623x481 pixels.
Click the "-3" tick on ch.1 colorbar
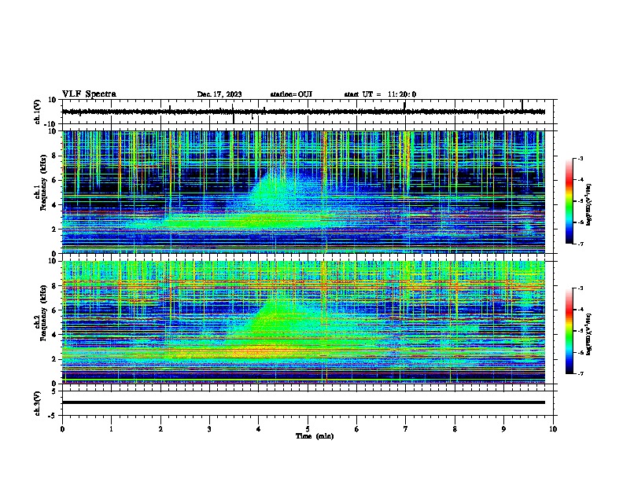click(x=581, y=158)
